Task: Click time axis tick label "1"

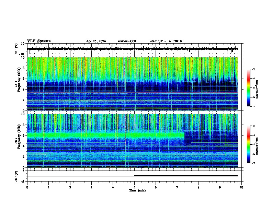Action: click(x=48, y=187)
